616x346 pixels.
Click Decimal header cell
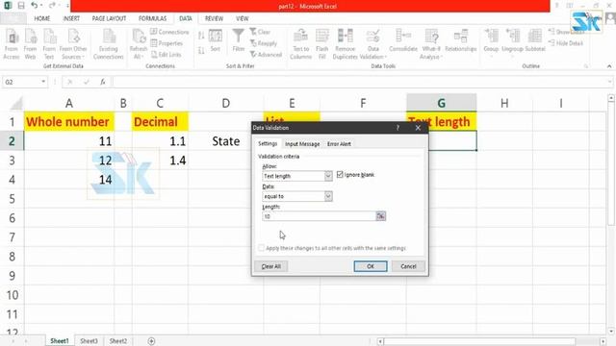point(161,122)
